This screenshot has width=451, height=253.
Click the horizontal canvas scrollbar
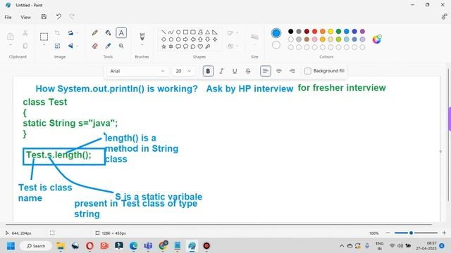coord(218,224)
